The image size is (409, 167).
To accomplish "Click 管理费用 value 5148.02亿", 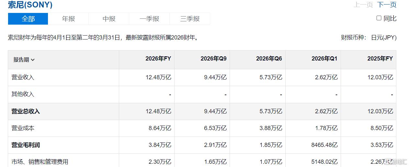I will point(324,162).
